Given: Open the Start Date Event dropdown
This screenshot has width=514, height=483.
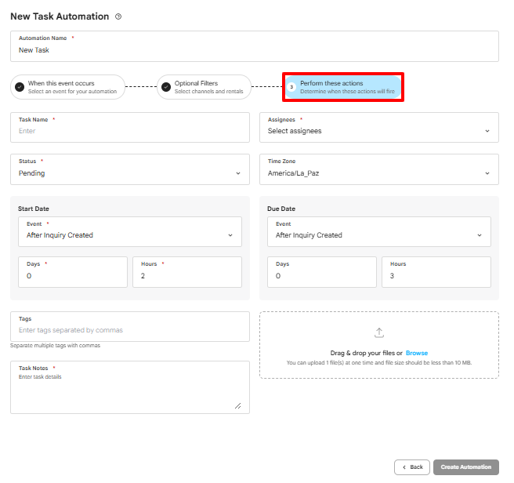Looking at the screenshot, I should click(x=130, y=231).
